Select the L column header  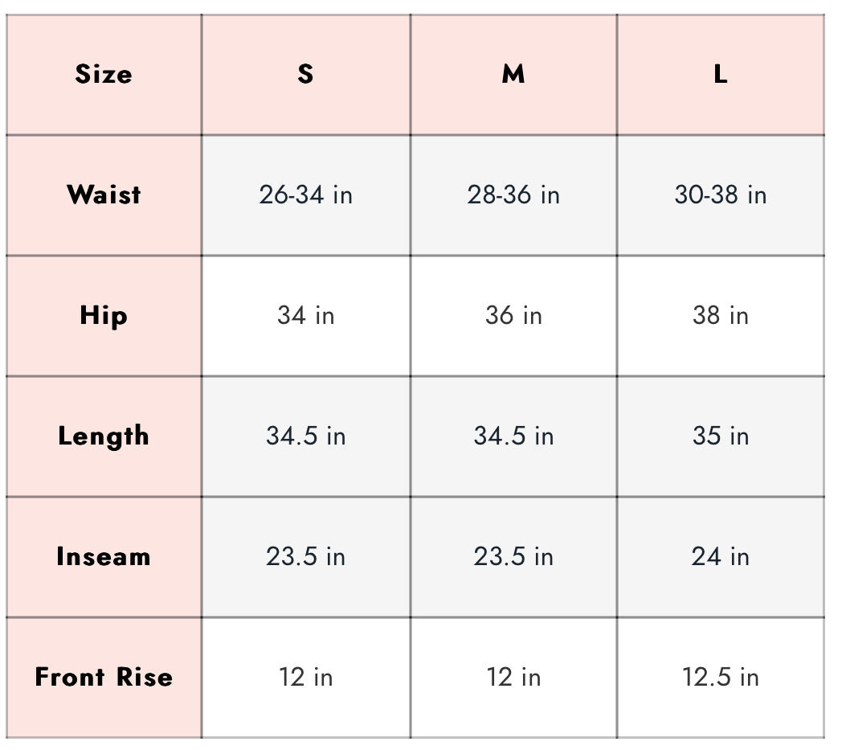tap(721, 75)
